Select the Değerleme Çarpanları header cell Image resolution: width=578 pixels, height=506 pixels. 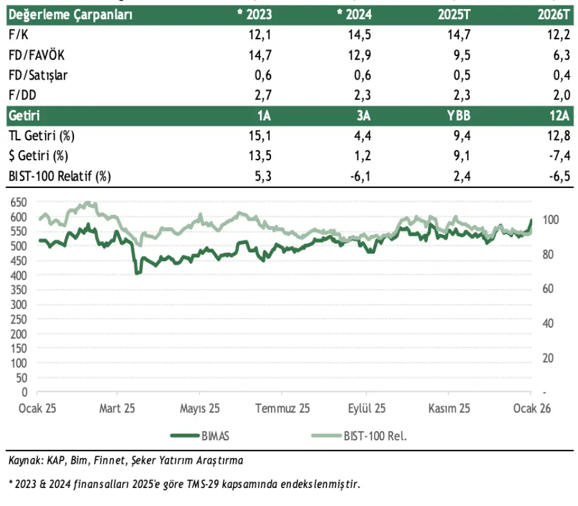pyautogui.click(x=71, y=14)
